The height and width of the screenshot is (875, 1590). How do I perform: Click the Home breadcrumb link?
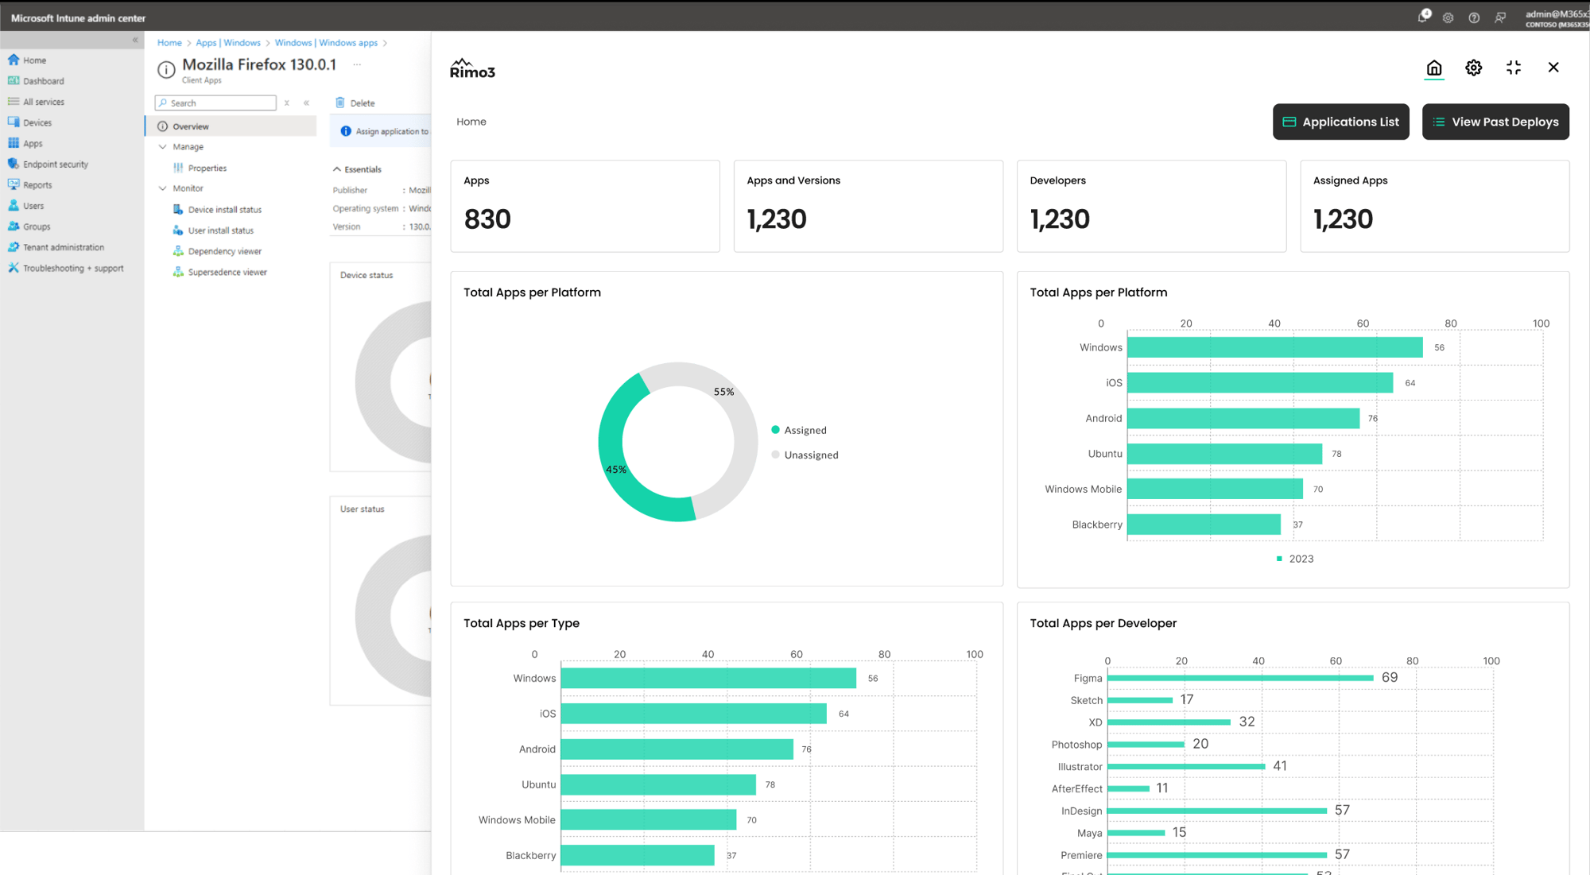tap(169, 43)
